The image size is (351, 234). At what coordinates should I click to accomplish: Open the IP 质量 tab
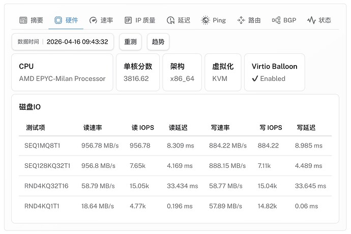coord(140,20)
